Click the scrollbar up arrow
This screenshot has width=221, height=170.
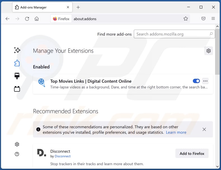coord(217,26)
